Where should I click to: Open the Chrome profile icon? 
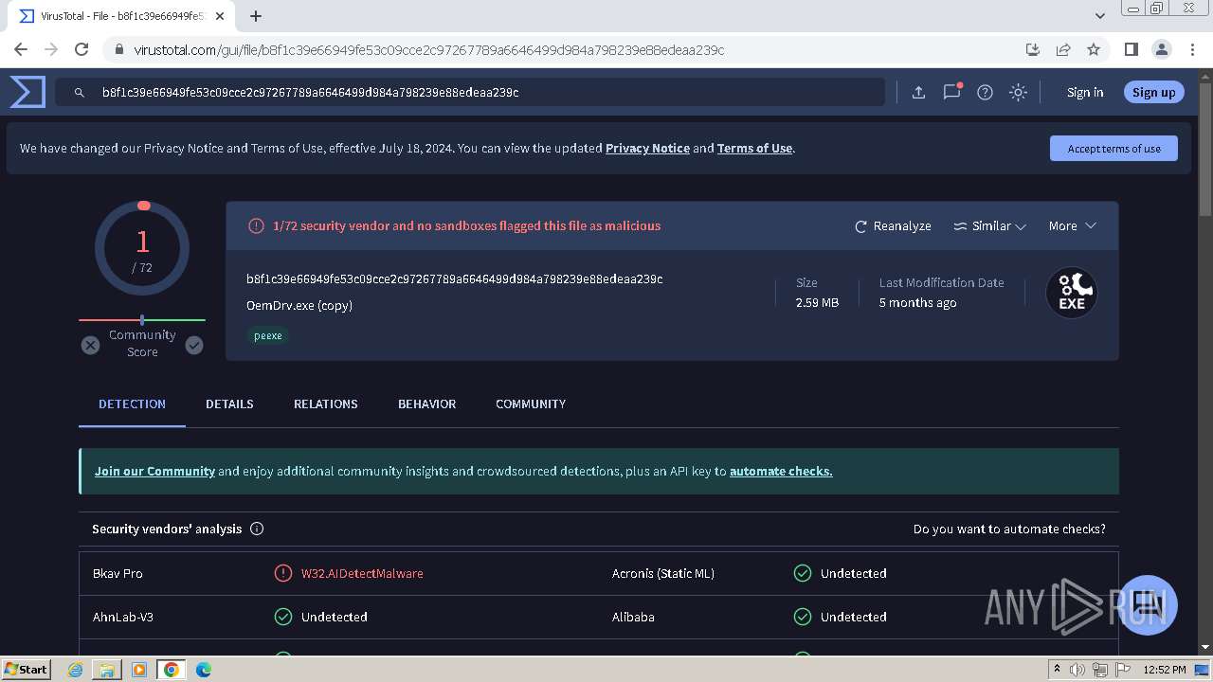pyautogui.click(x=1161, y=49)
